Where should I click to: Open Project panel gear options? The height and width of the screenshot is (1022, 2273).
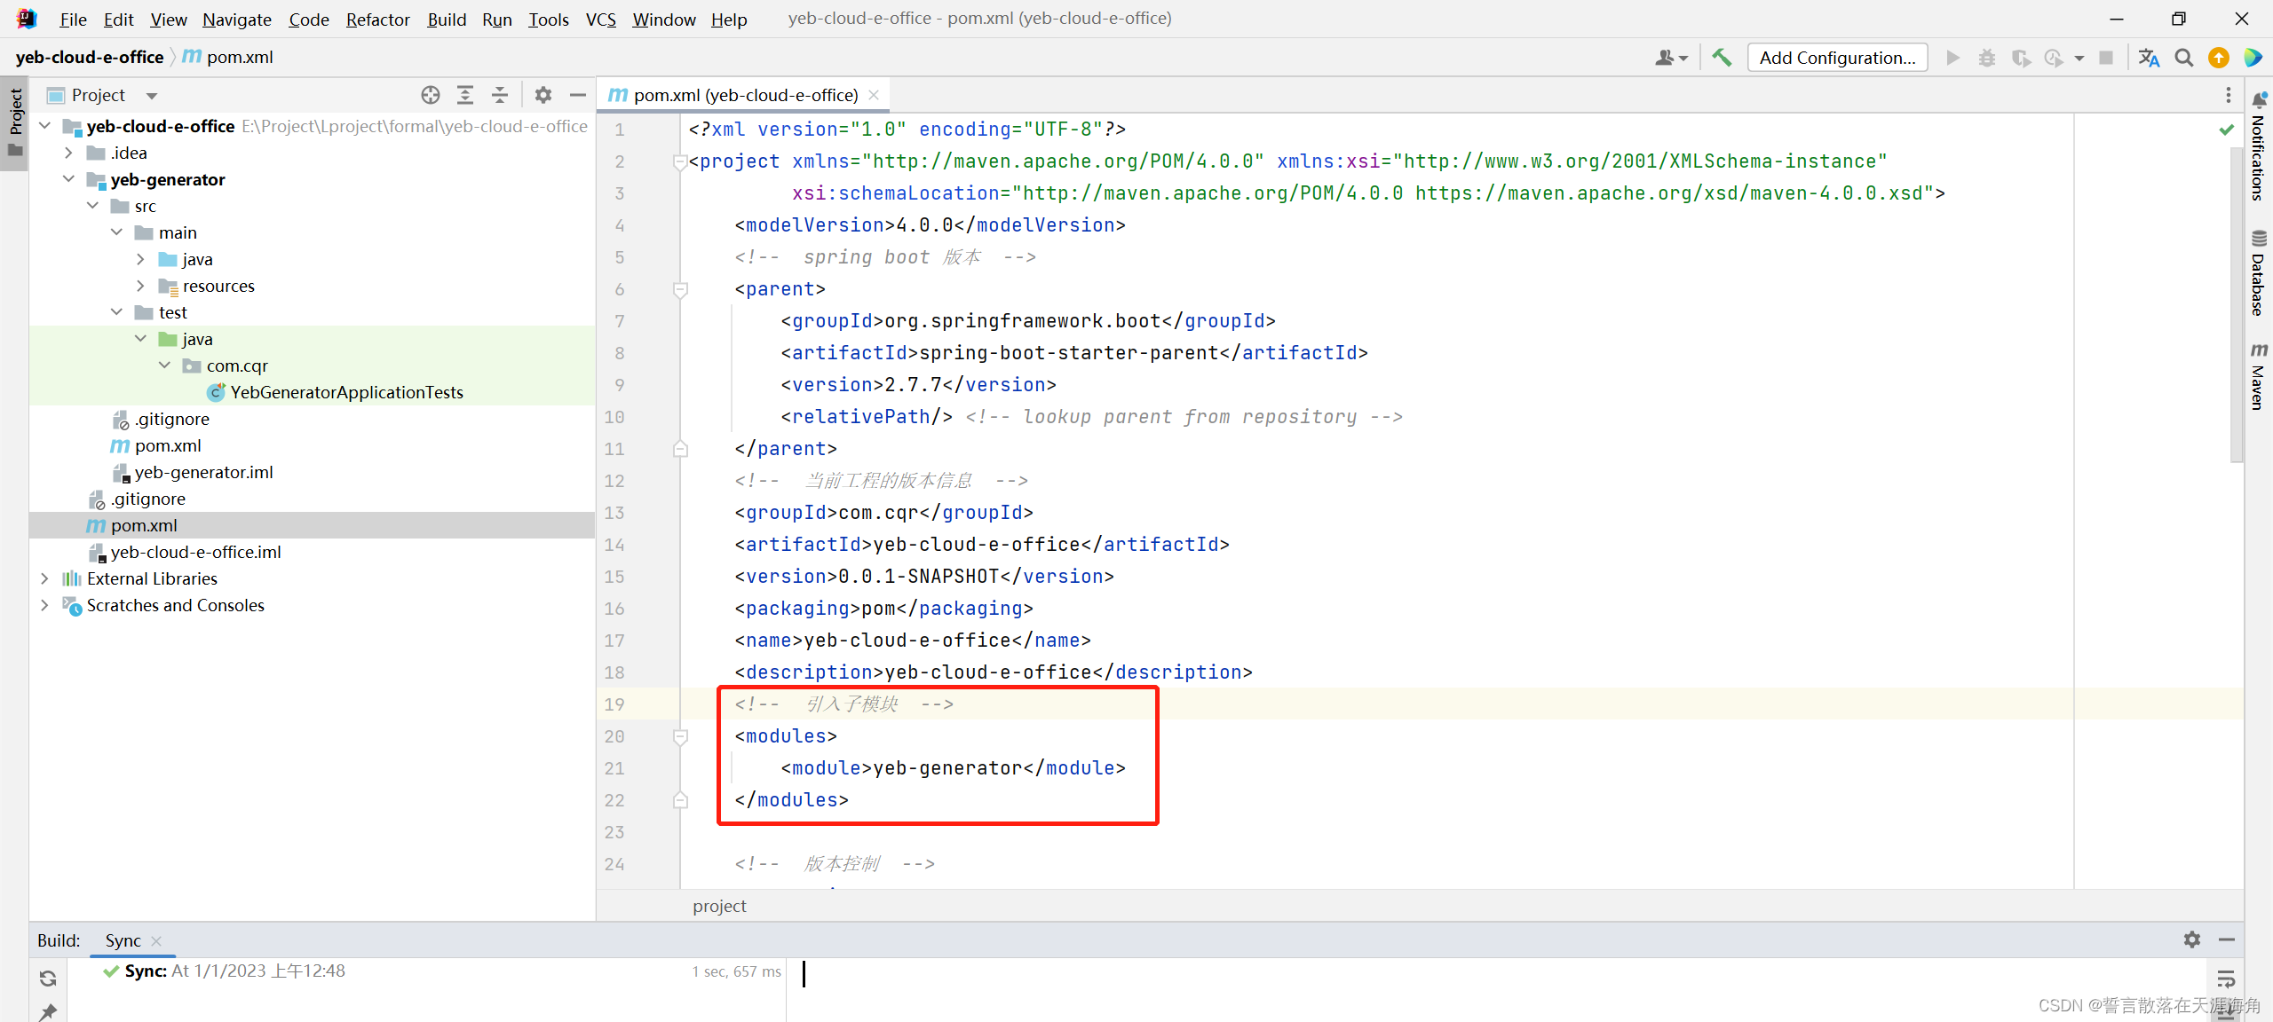click(543, 95)
